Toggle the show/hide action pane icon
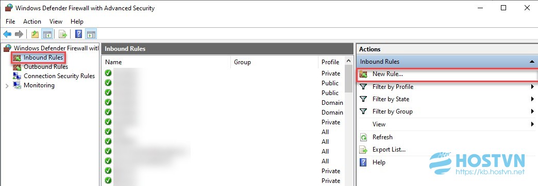This screenshot has width=538, height=186. (x=91, y=34)
